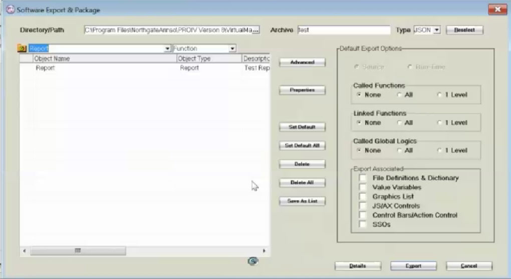The image size is (511, 279).
Task: Click in the Directory/Path field
Action: click(168, 30)
